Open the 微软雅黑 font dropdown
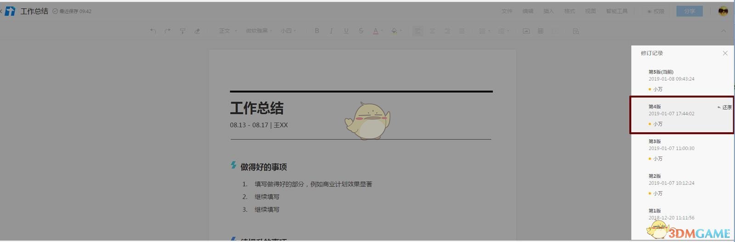This screenshot has width=735, height=242. [x=259, y=31]
